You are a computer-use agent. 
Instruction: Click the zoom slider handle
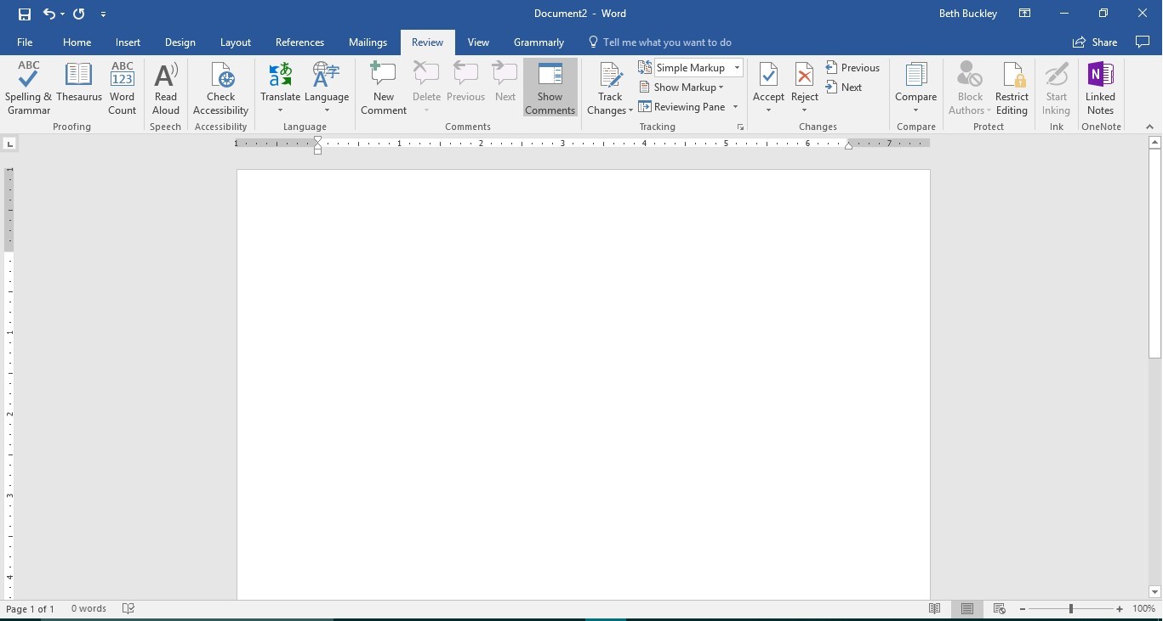[x=1070, y=609]
